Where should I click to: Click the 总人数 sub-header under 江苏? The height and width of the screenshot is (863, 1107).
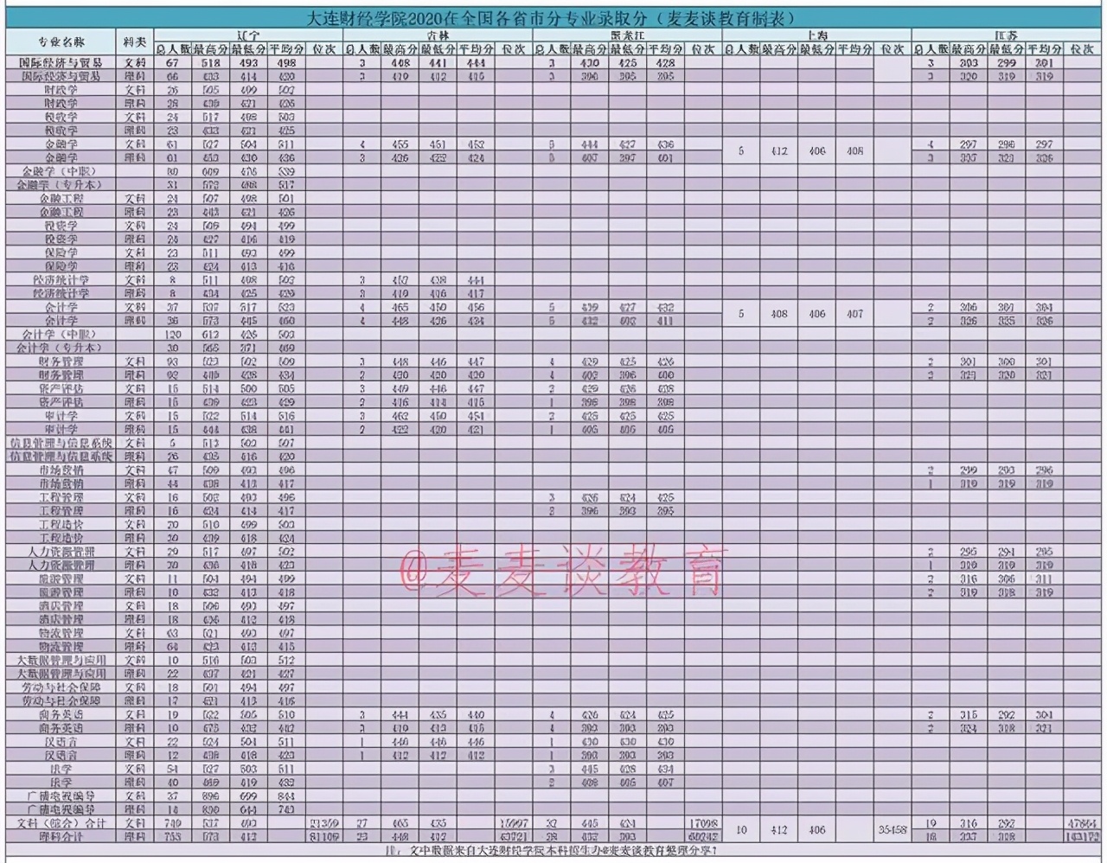[x=931, y=50]
